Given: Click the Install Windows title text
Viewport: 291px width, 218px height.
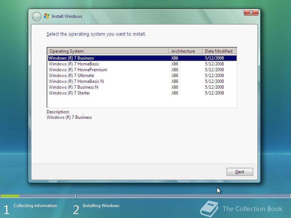Looking at the screenshot, I should (67, 16).
